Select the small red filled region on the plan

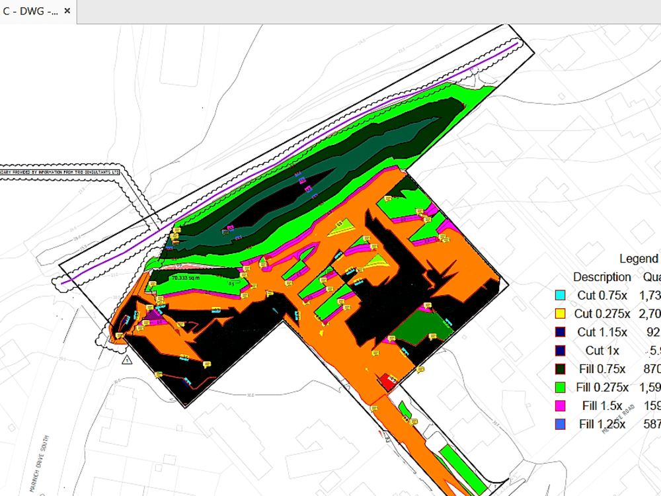(387, 382)
